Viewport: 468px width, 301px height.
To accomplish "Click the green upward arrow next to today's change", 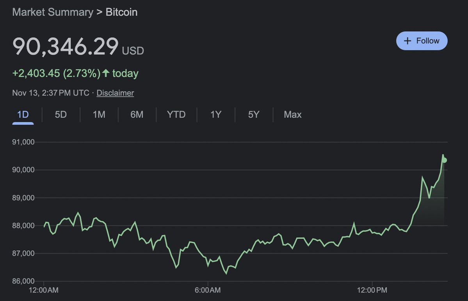I will pos(105,73).
